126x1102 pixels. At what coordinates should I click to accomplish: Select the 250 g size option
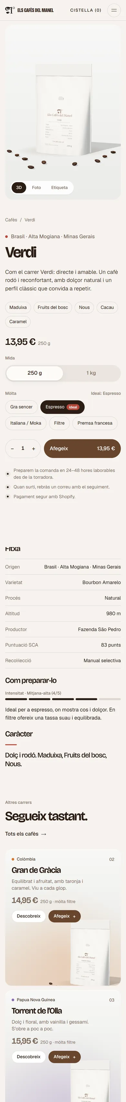35,373
